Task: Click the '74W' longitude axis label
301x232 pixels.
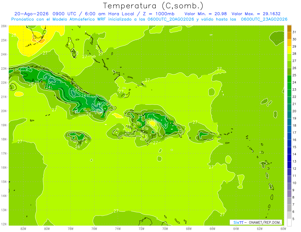Action: coord(118,228)
